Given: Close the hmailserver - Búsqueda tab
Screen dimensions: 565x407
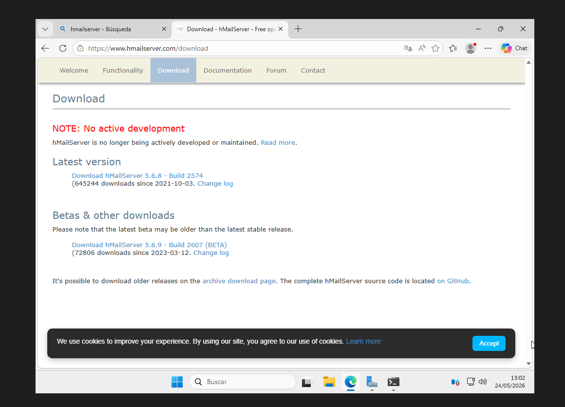Looking at the screenshot, I should pos(164,29).
